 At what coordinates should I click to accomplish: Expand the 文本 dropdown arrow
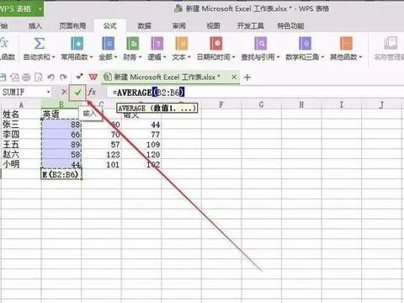click(x=189, y=57)
